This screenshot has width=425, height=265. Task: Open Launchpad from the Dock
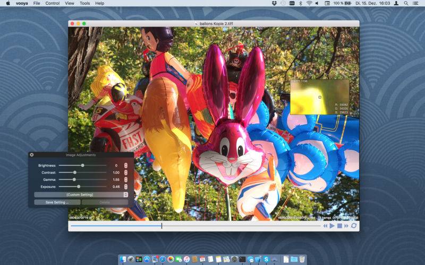click(131, 259)
